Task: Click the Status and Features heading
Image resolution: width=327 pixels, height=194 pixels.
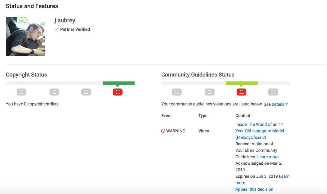Action: tap(32, 6)
